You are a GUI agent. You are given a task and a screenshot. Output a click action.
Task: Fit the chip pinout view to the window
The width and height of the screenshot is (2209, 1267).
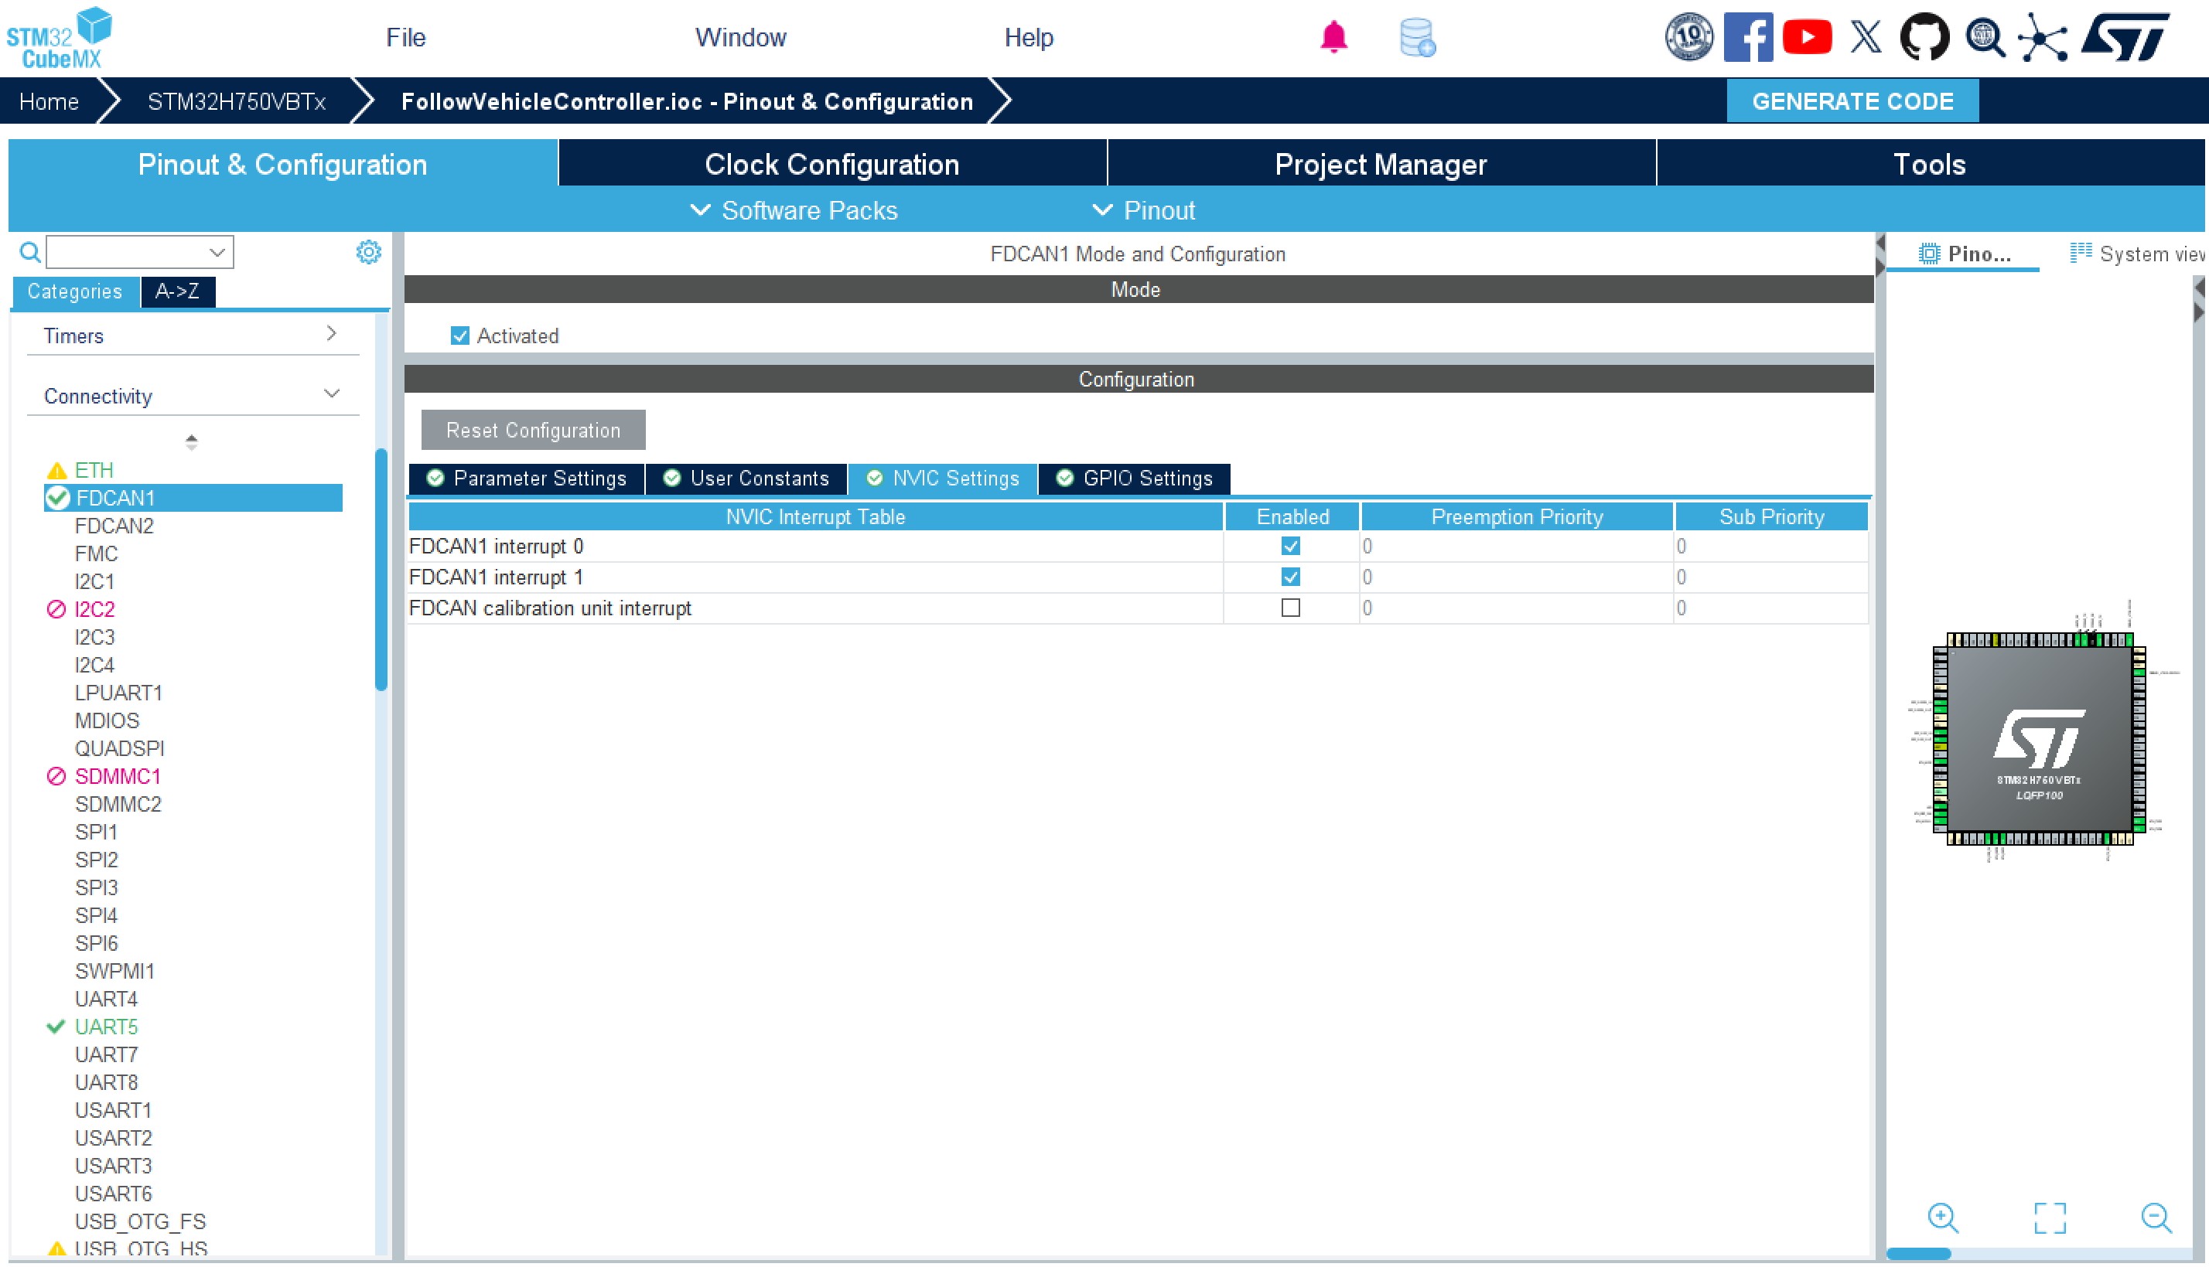click(2050, 1218)
